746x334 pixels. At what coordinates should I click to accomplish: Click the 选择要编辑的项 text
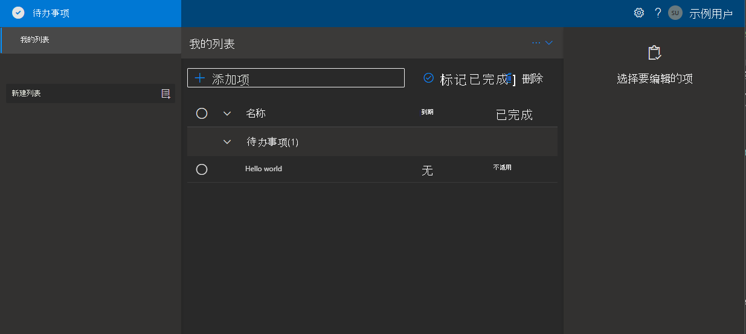(x=655, y=78)
